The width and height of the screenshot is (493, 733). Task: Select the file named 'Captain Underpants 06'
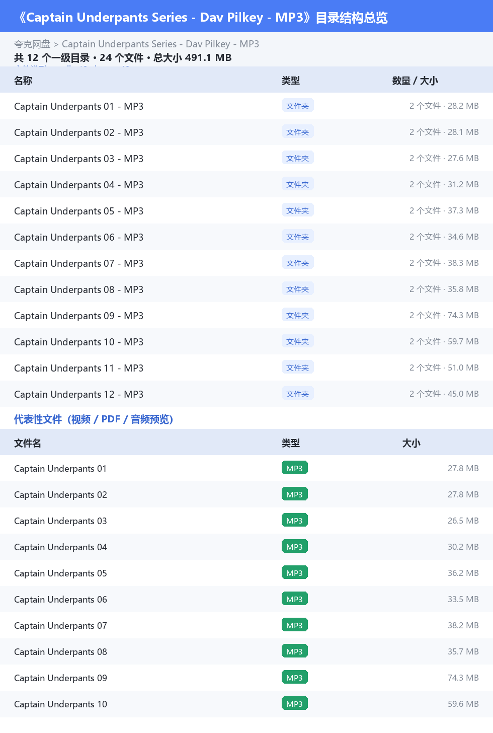pyautogui.click(x=60, y=600)
